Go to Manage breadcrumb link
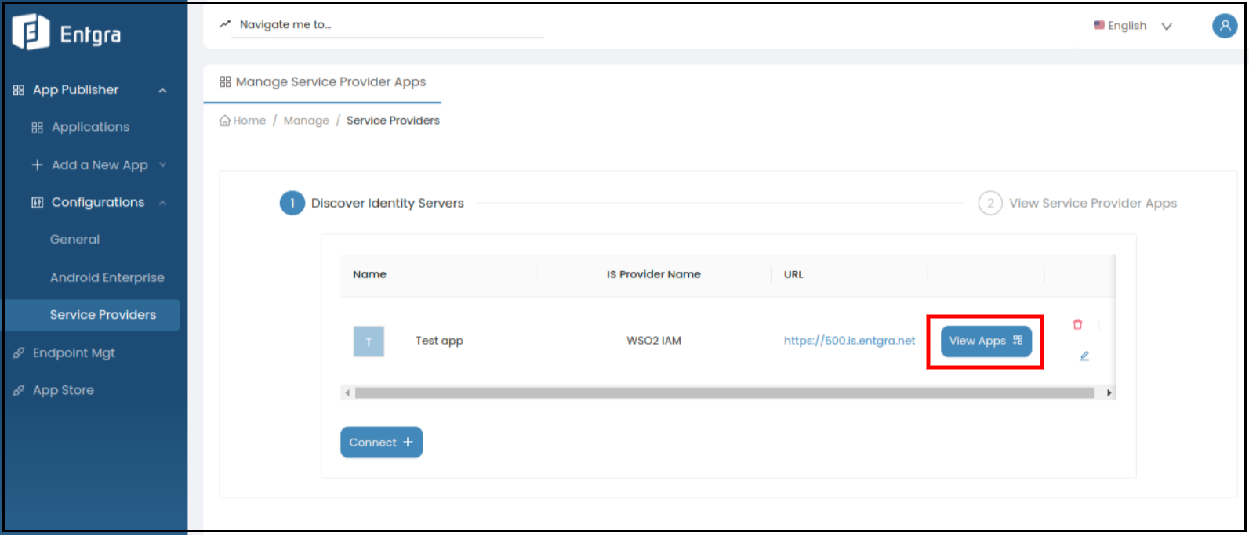The width and height of the screenshot is (1249, 535). pyautogui.click(x=306, y=121)
